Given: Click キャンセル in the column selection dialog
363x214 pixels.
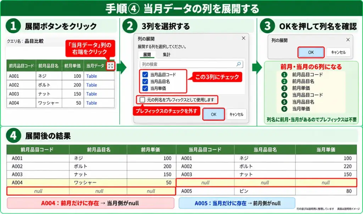Looking at the screenshot, I should pos(236,114).
